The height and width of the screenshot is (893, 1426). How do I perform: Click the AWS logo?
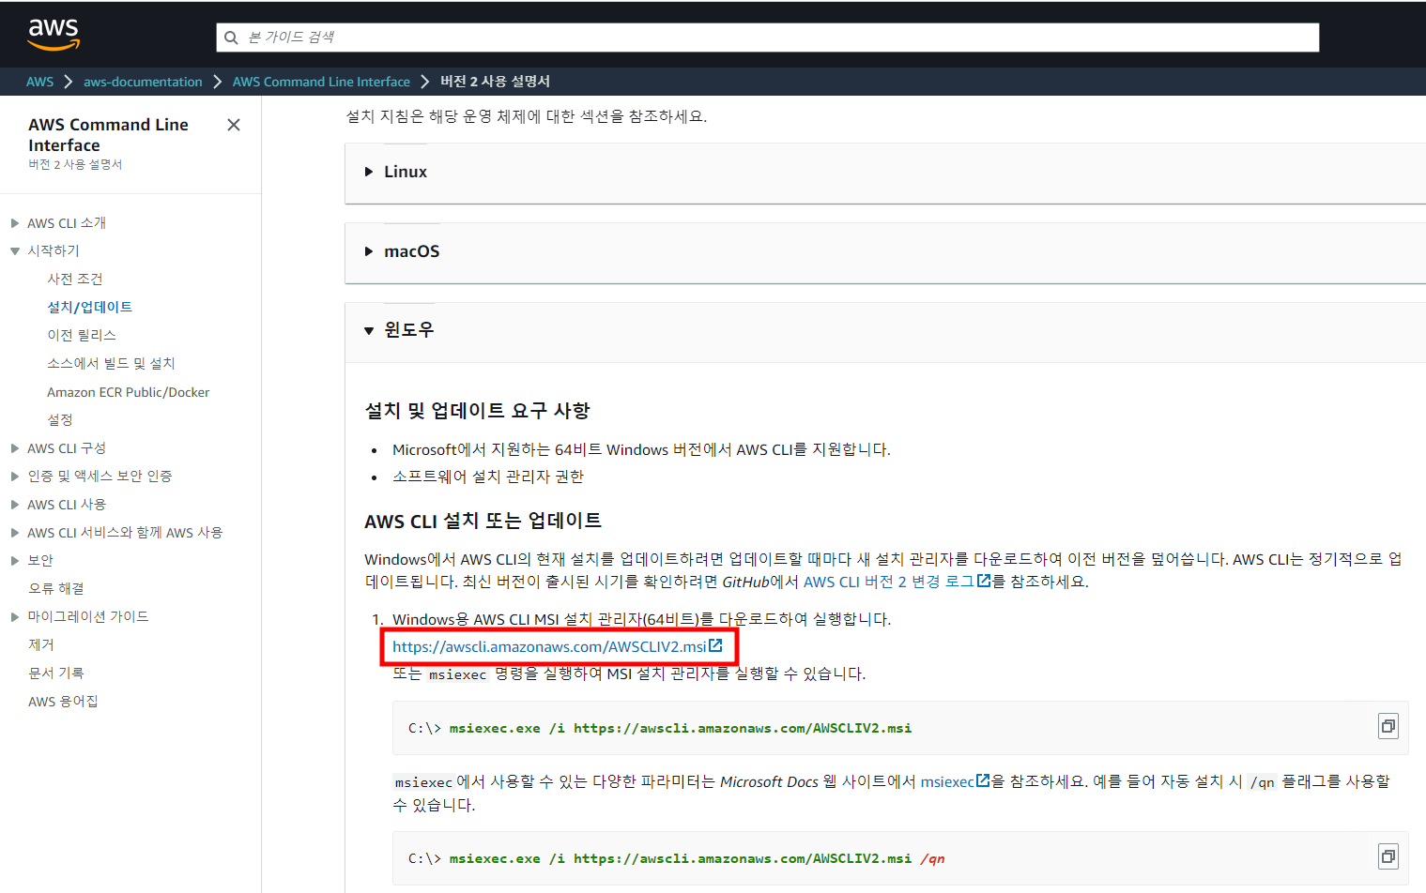pyautogui.click(x=54, y=35)
